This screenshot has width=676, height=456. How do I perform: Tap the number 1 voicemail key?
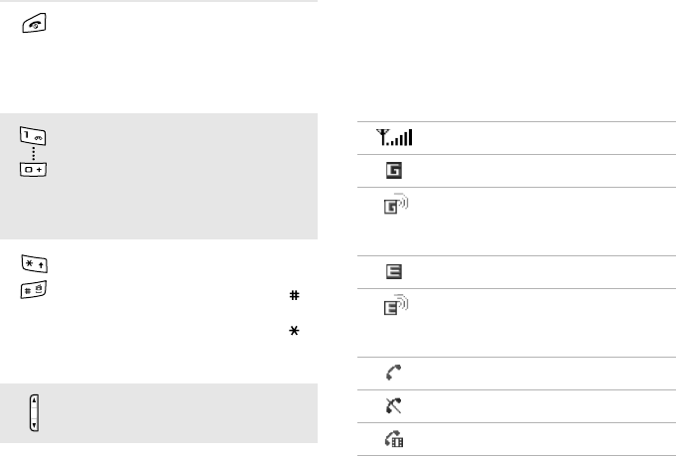click(34, 135)
